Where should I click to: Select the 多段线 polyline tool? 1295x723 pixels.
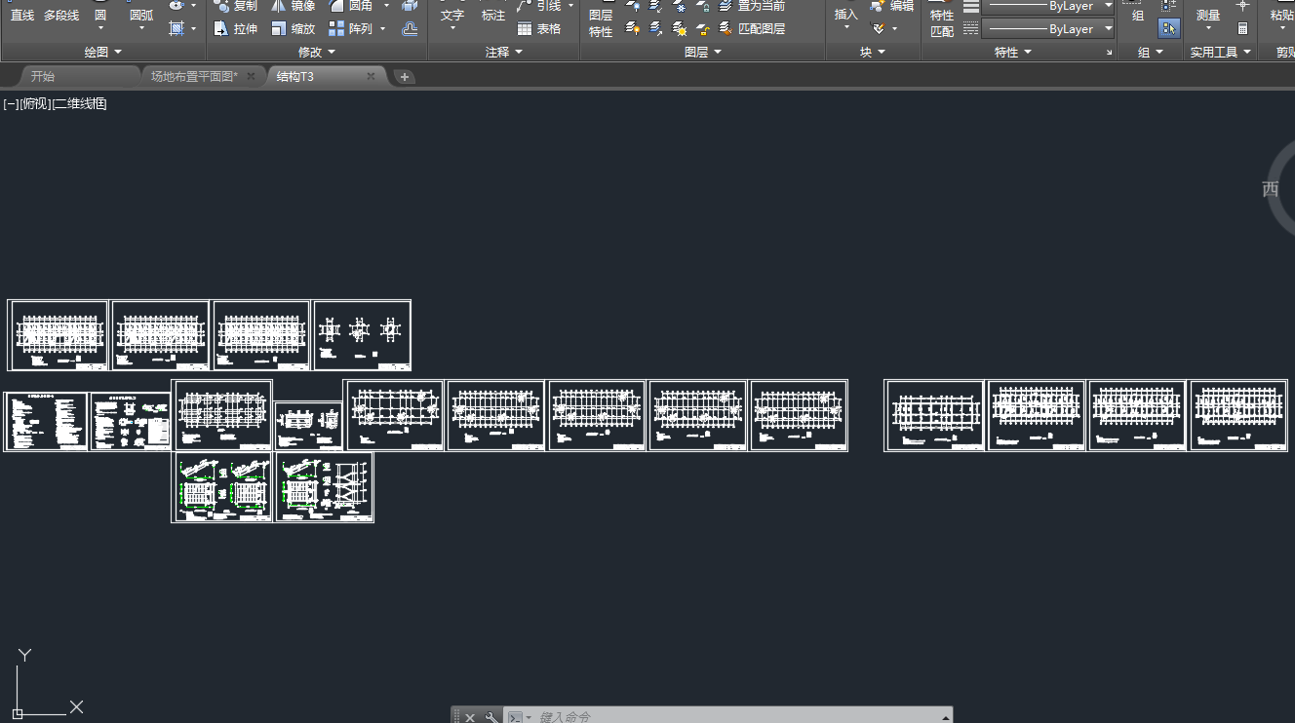click(x=61, y=16)
